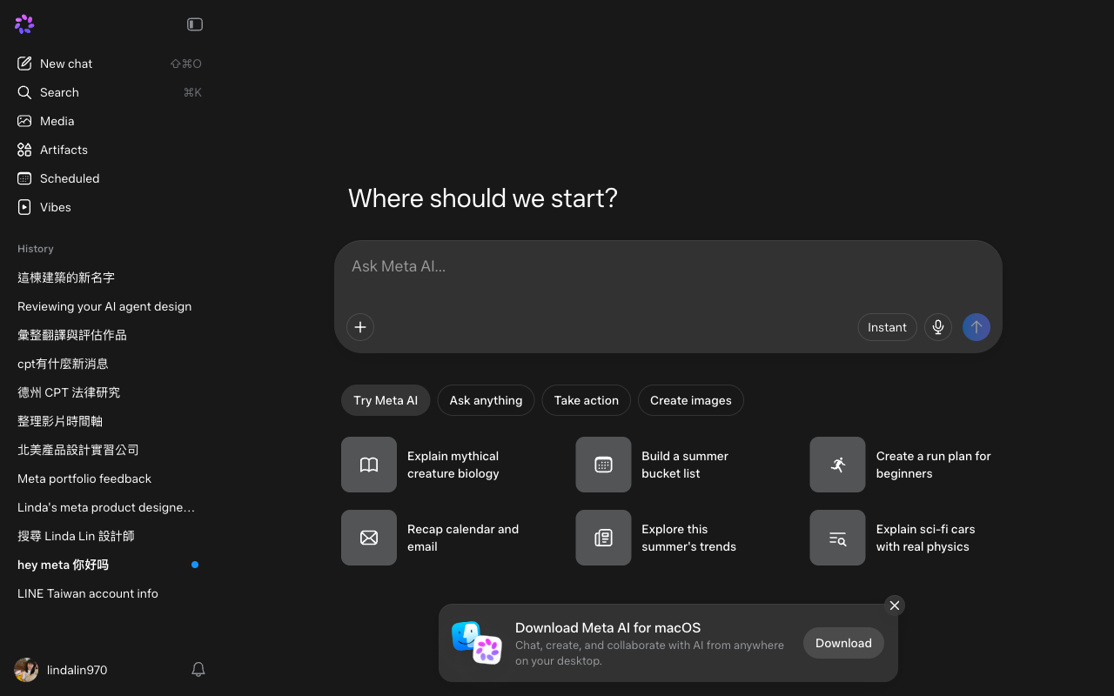This screenshot has width=1114, height=696.
Task: Open unread chat hey meta 你好吗
Action: 109,565
